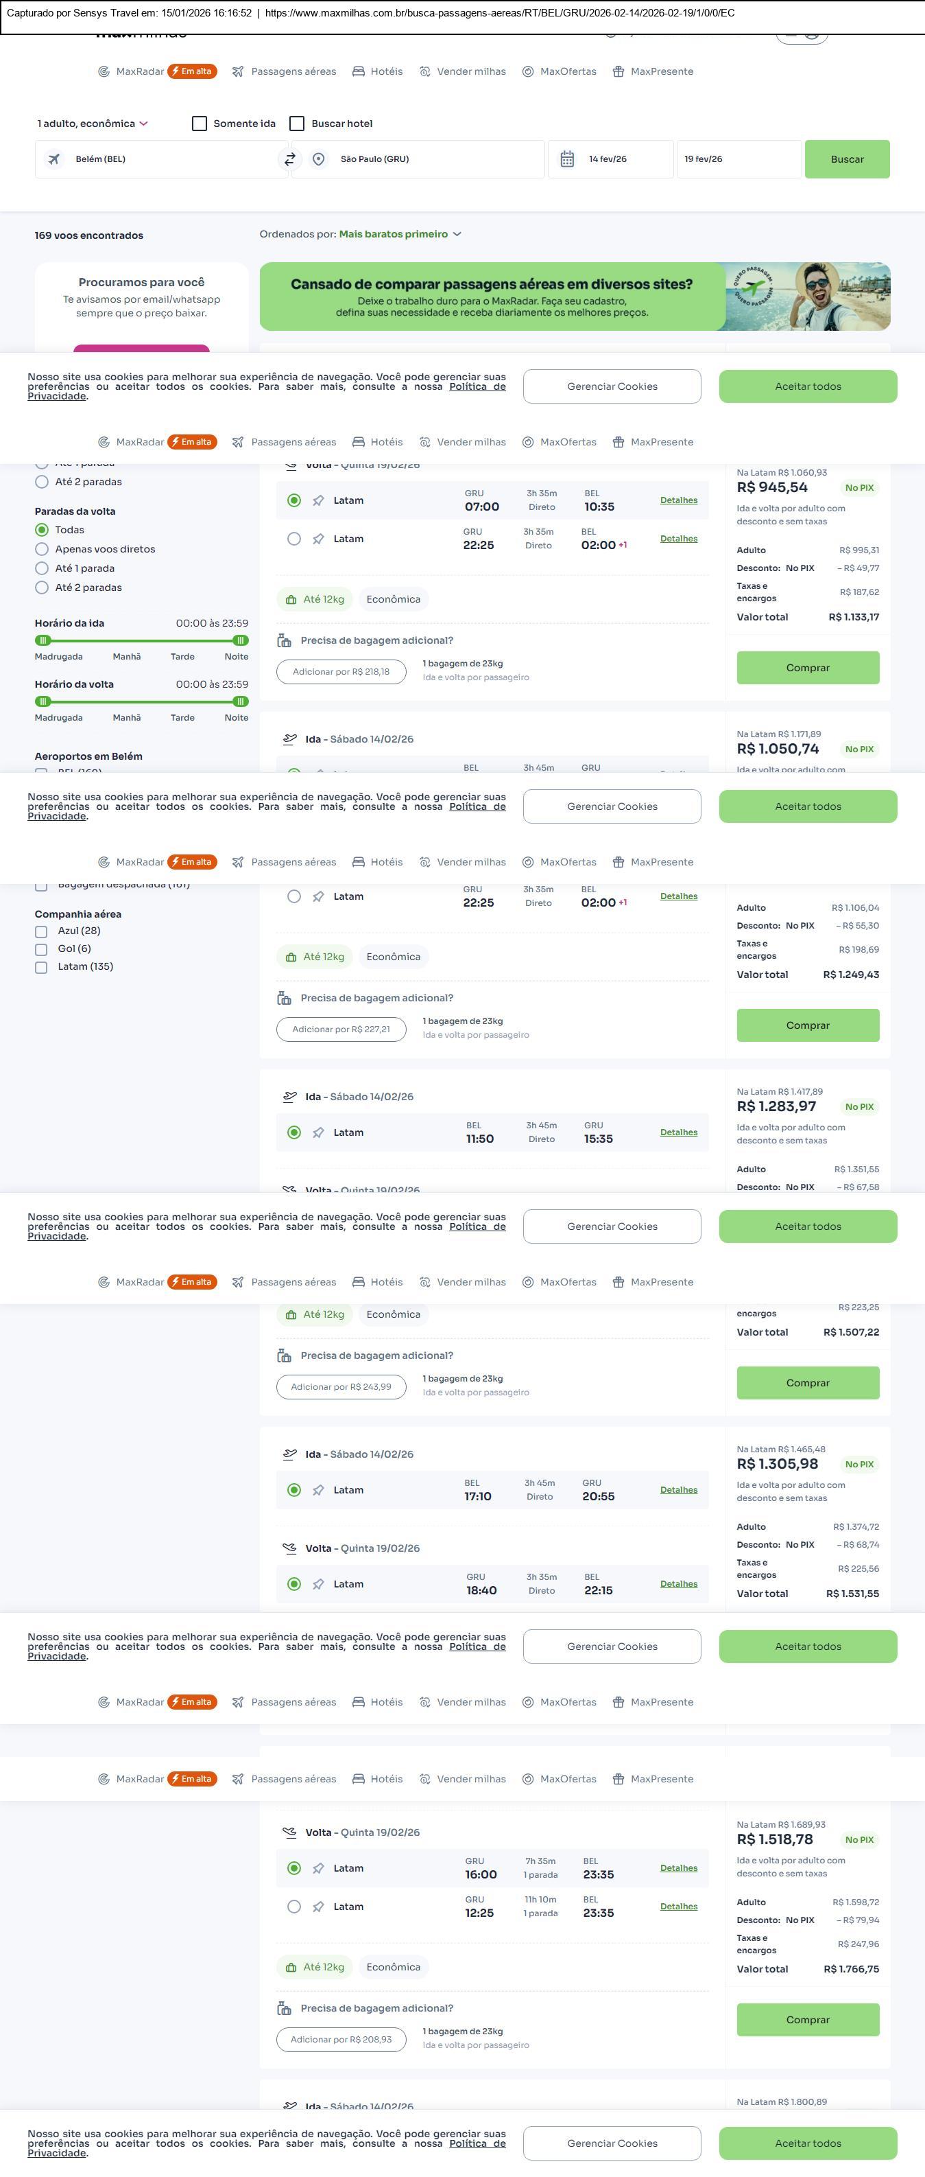Add baggage for R$ 218,18
925x2177 pixels.
(341, 672)
